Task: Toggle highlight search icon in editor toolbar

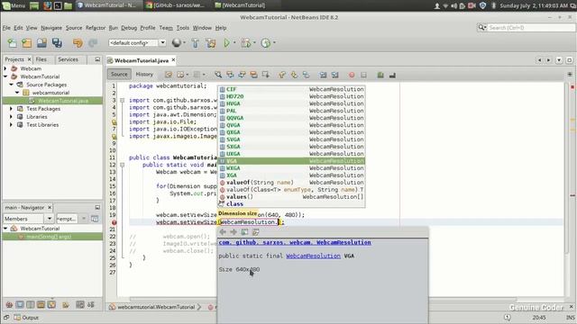Action: coord(253,75)
